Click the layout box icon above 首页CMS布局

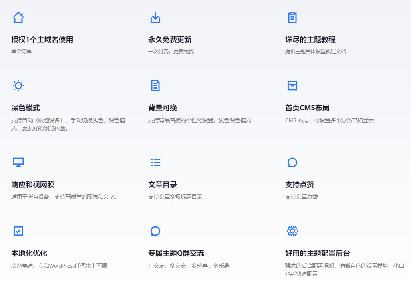coord(292,85)
